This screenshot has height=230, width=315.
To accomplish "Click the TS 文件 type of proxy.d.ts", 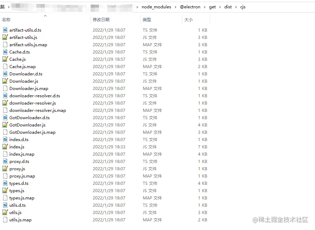I will 150,162.
